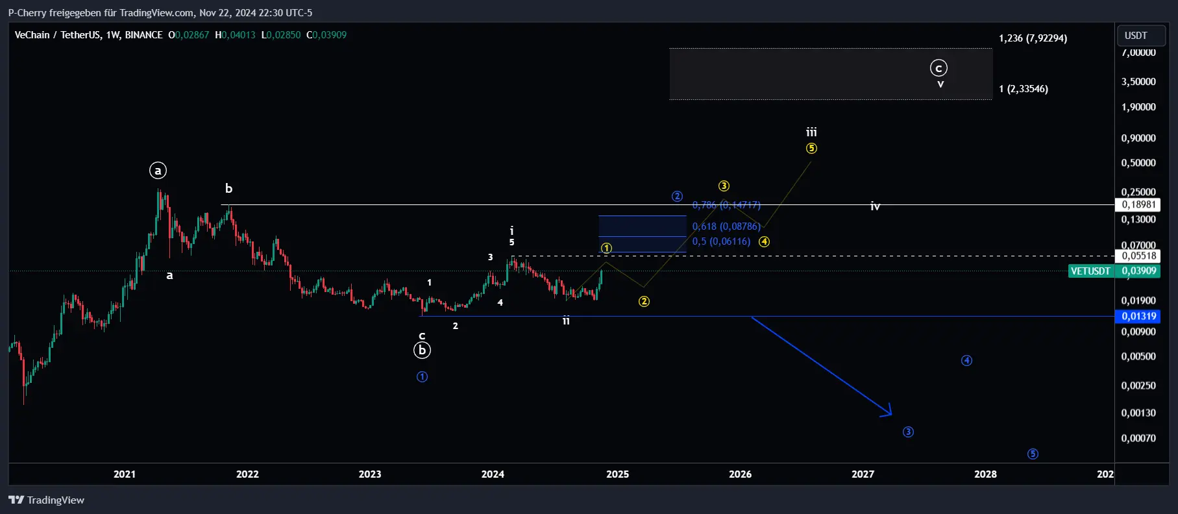Image resolution: width=1178 pixels, height=514 pixels.
Task: Click the white circled 'c' wave label
Action: 939,68
